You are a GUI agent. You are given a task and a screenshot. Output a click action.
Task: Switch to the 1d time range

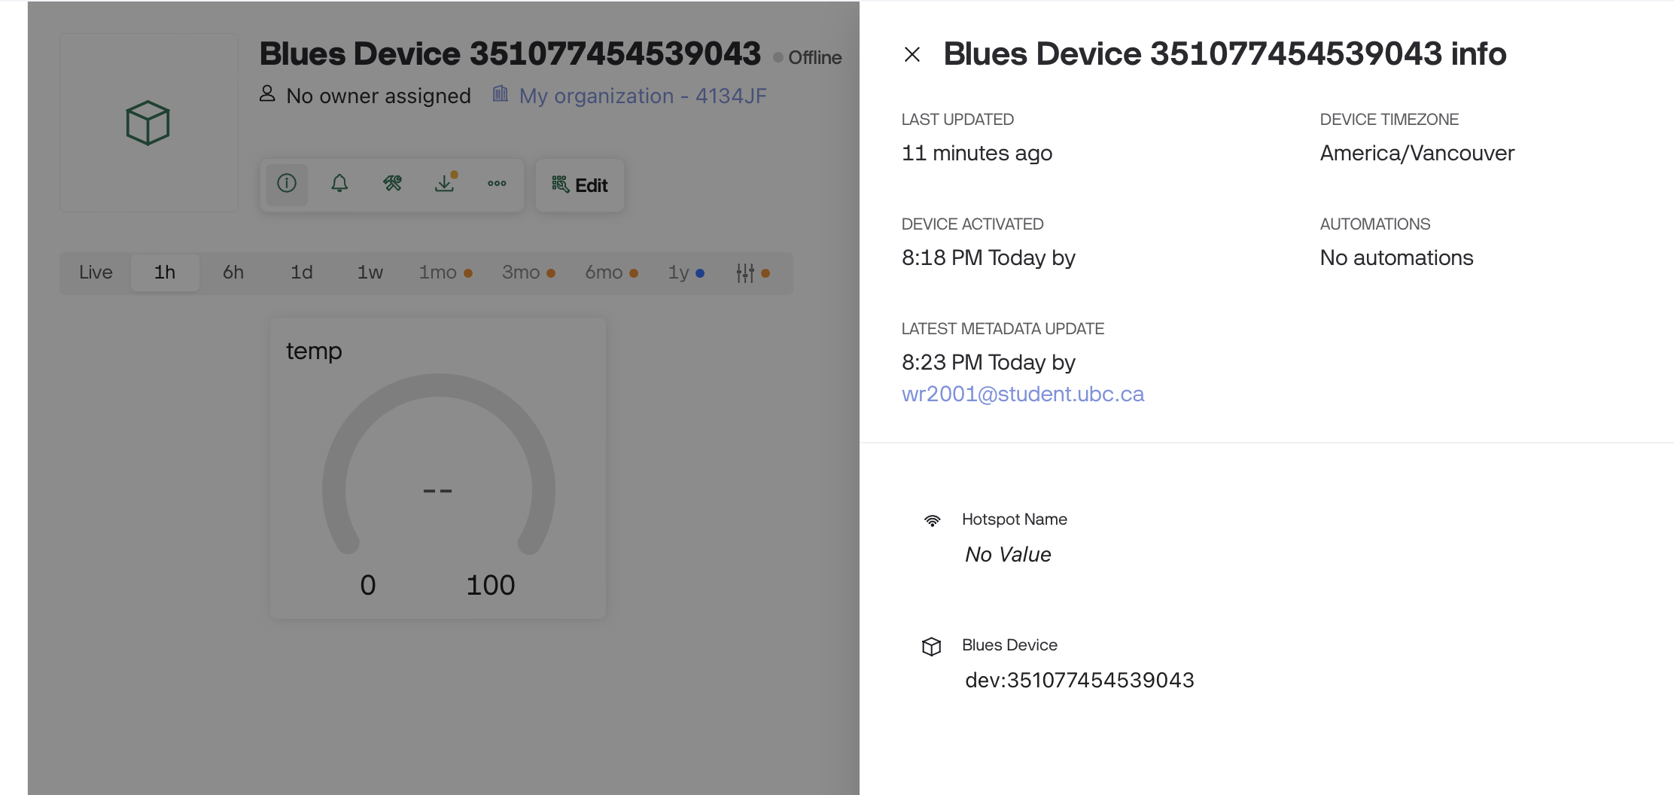coord(302,273)
